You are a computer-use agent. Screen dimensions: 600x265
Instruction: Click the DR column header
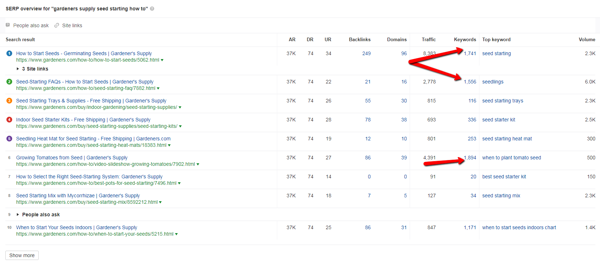[x=310, y=39]
